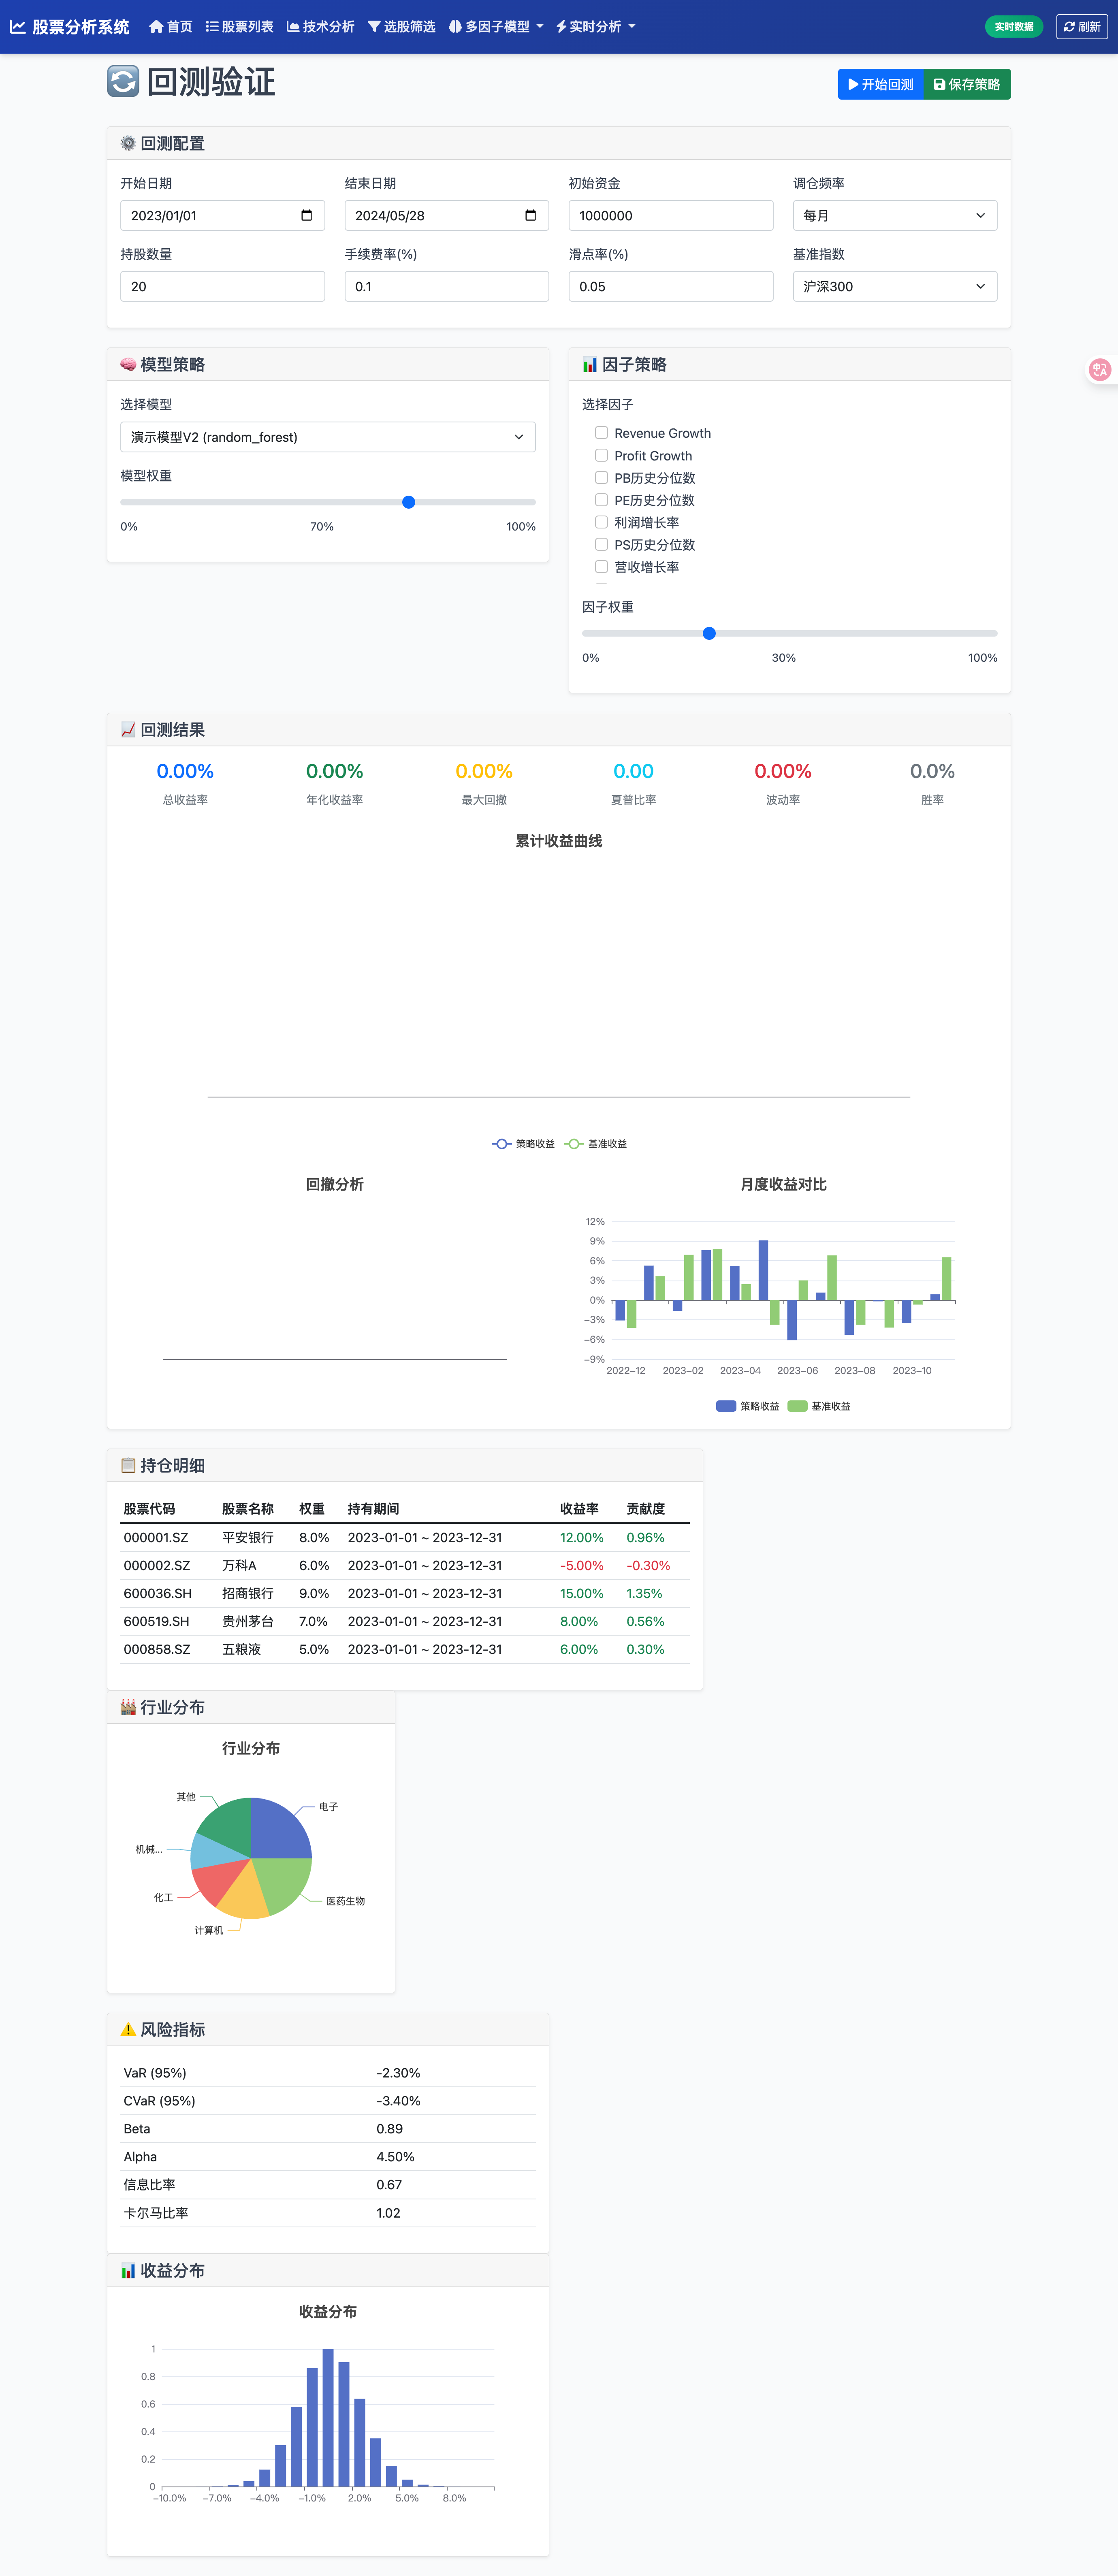Click the 夏普比率 value 0.00
This screenshot has height=2576, width=1118.
click(633, 771)
